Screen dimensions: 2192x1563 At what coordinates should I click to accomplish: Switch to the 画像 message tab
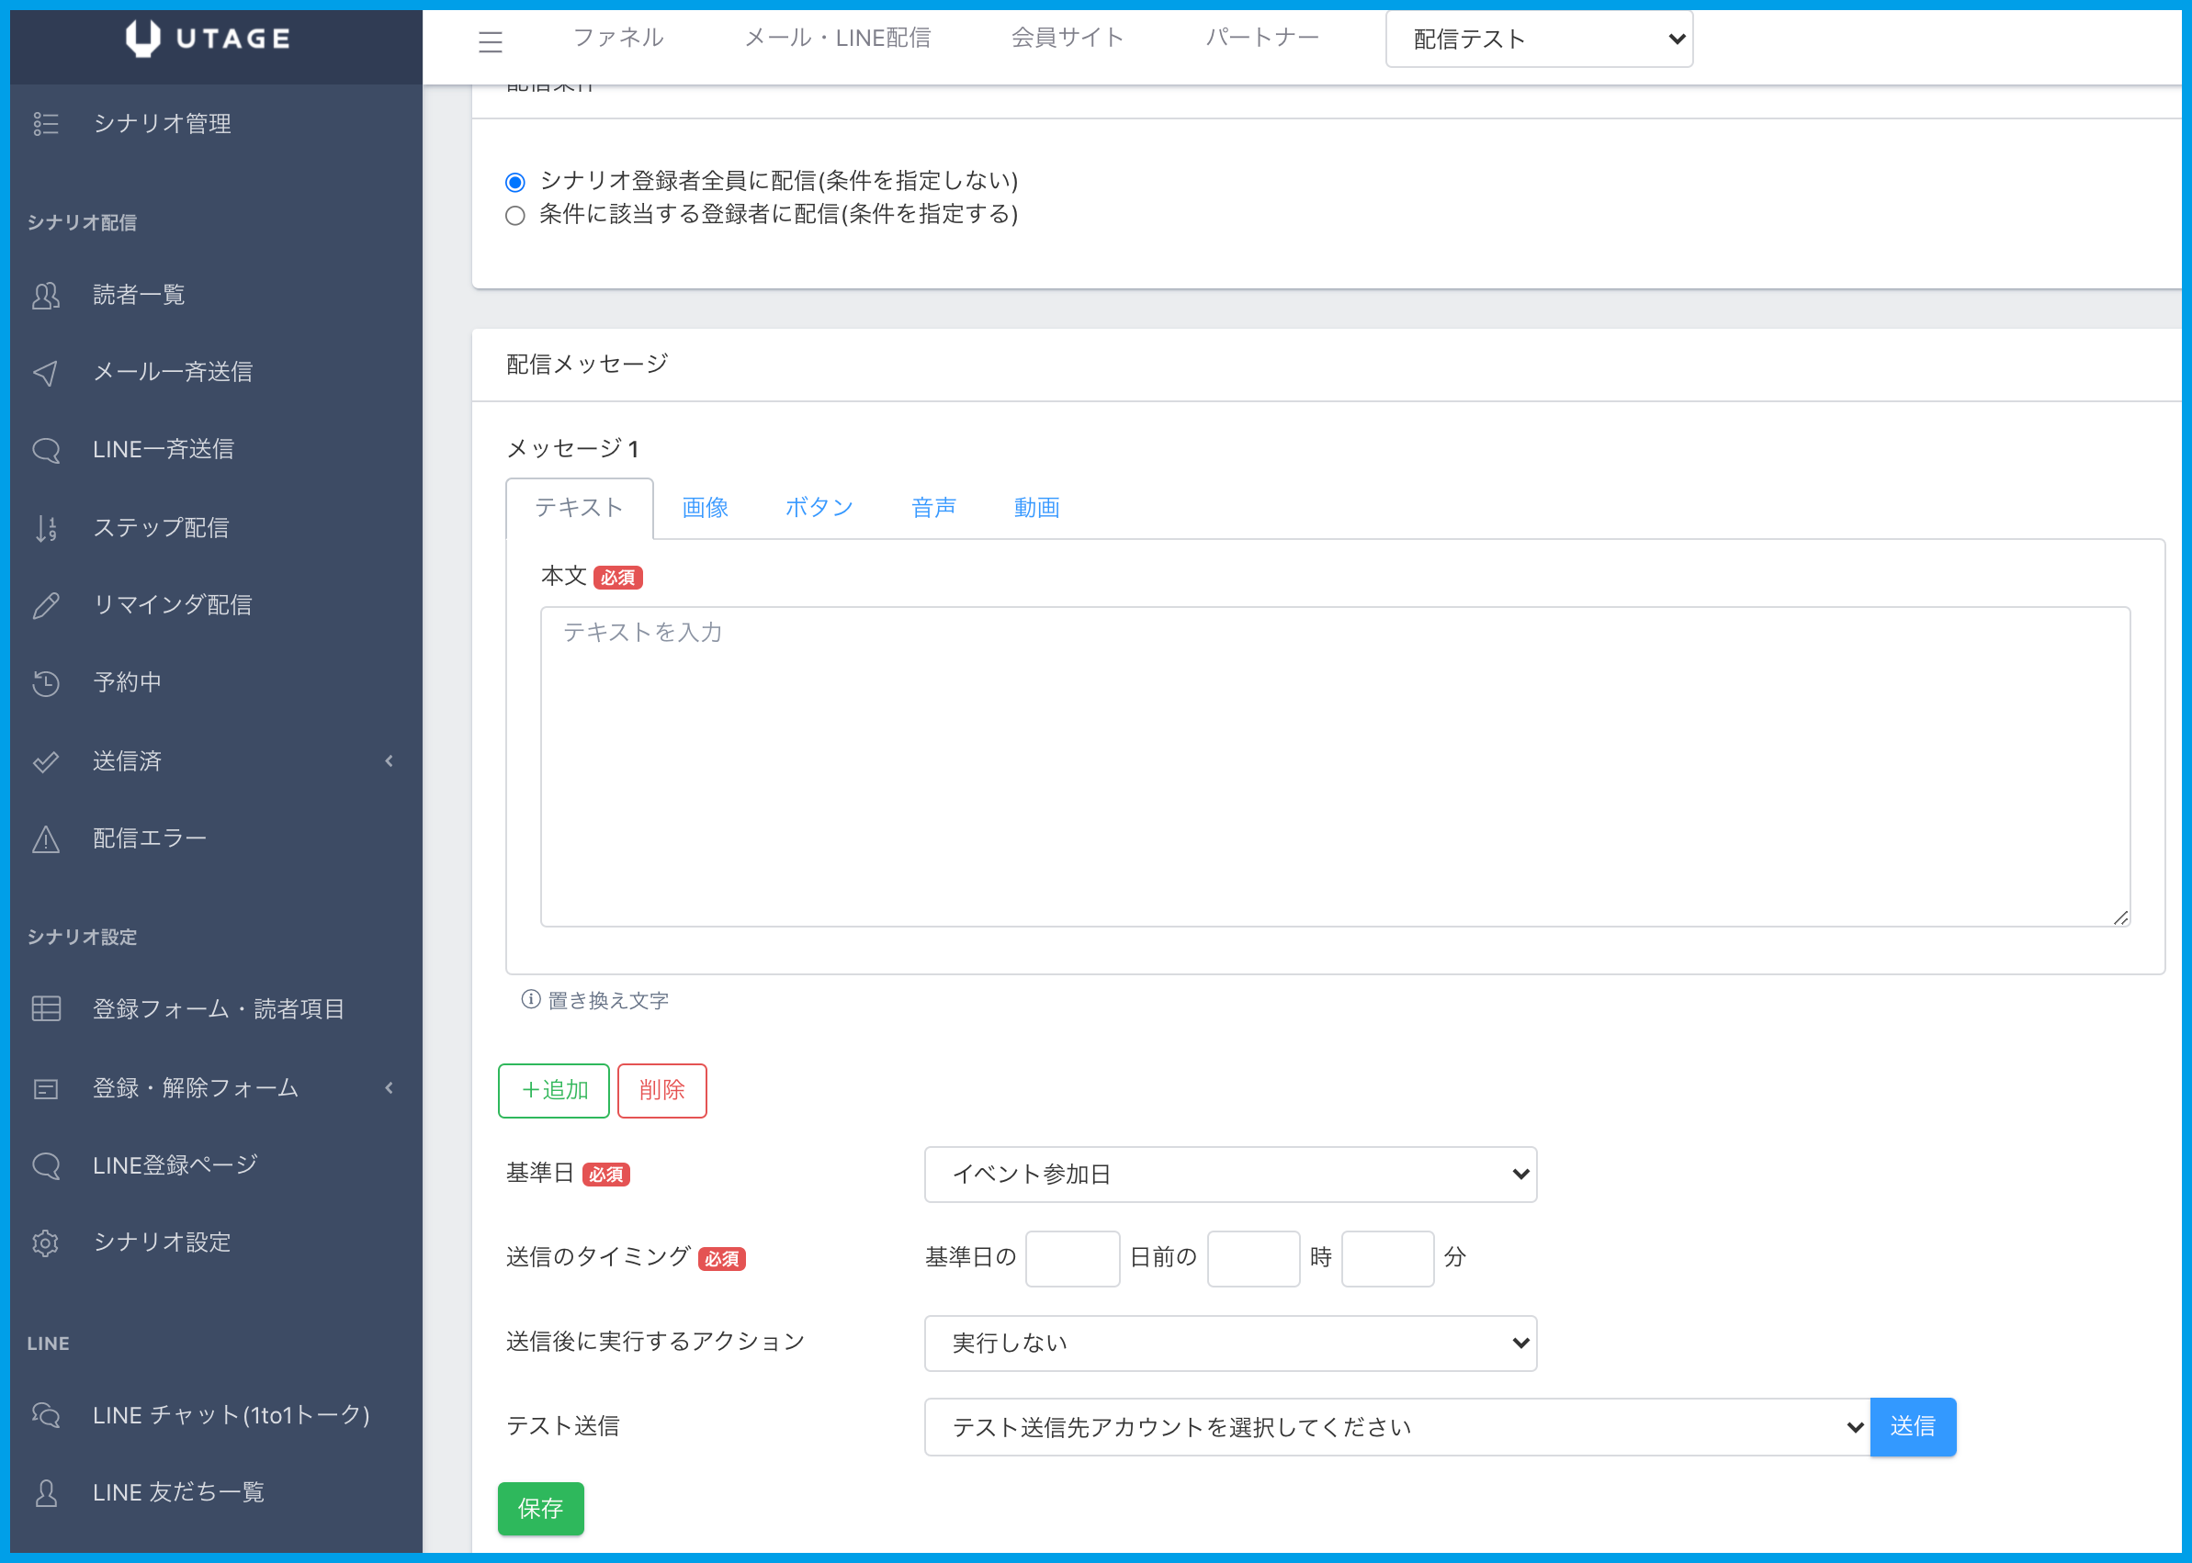[705, 507]
